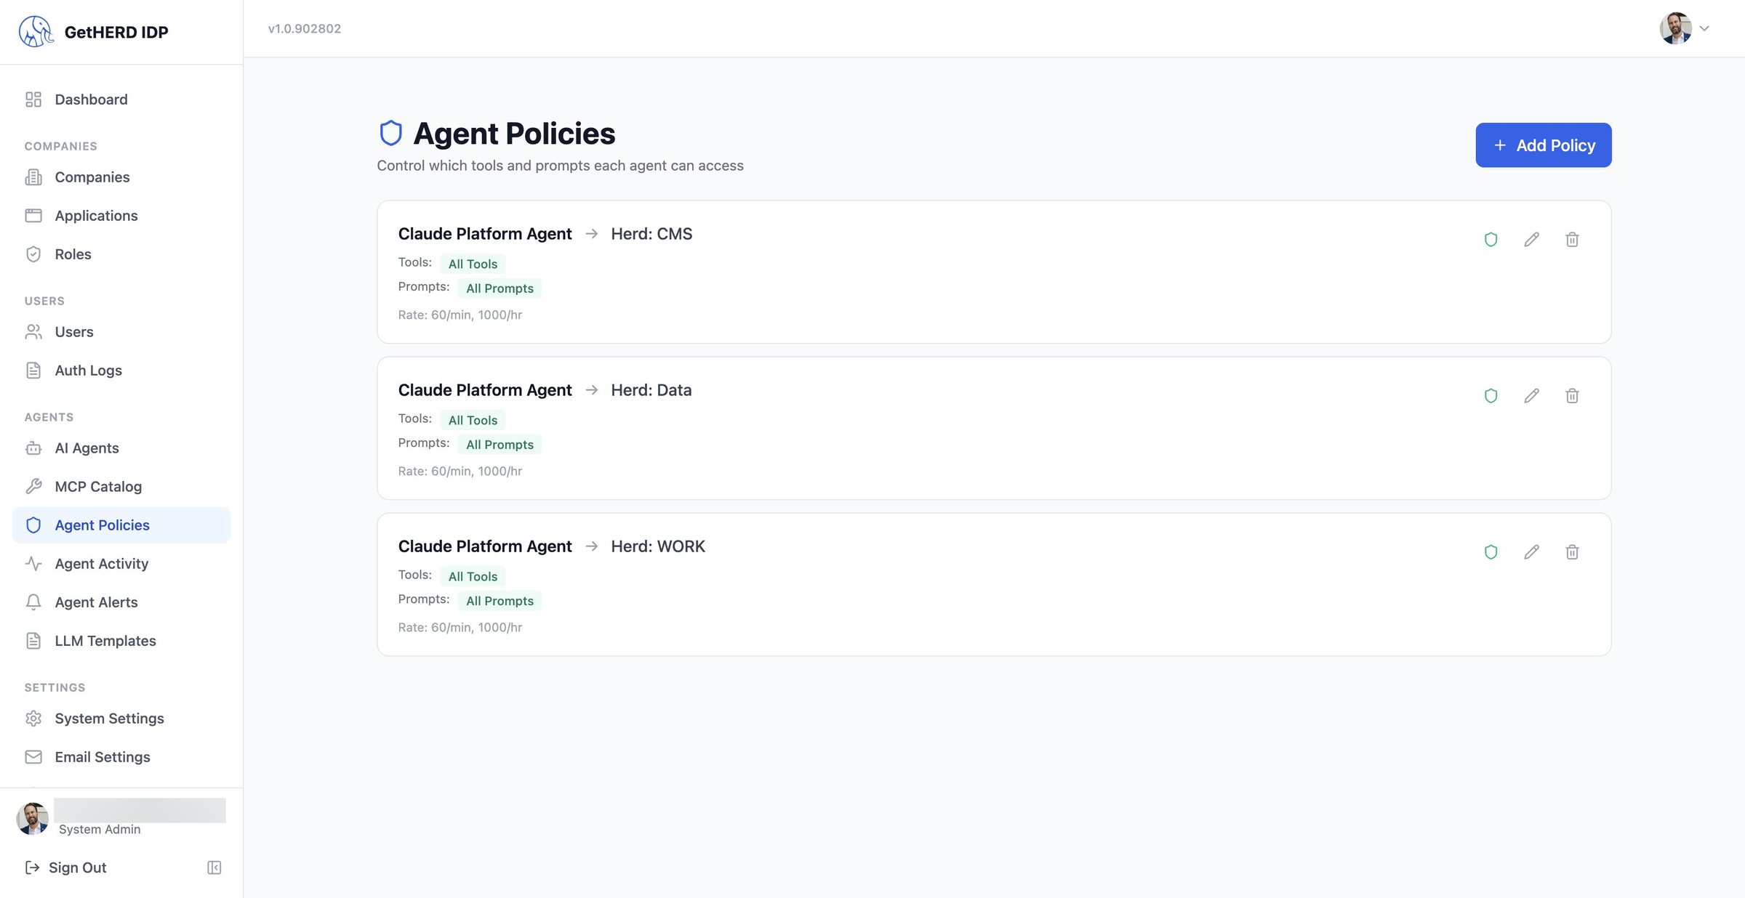
Task: Click the Auth Logs document icon
Action: 33,371
